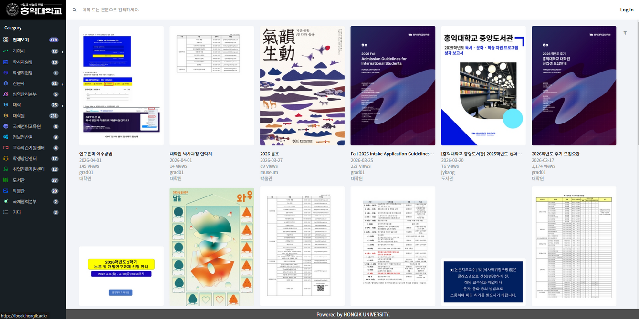This screenshot has width=639, height=319.
Task: Click the 국제언어교육원 globe icon
Action: click(x=6, y=126)
